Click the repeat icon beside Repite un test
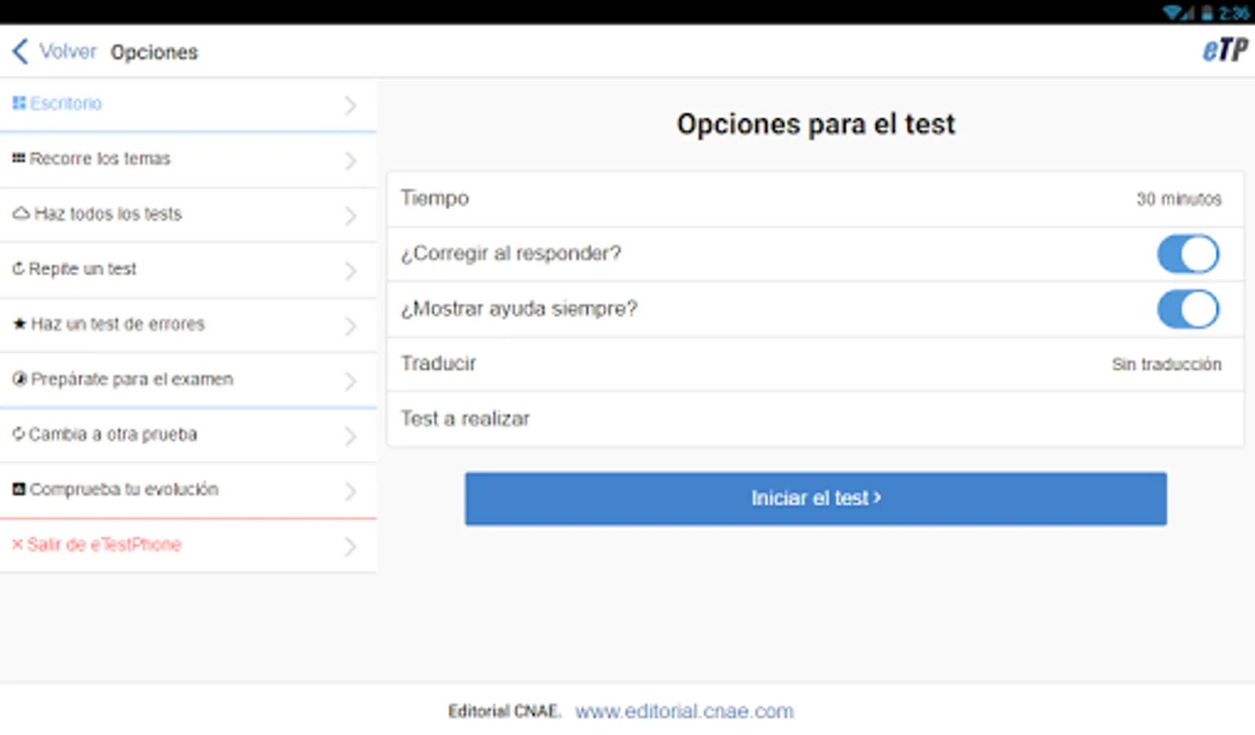This screenshot has height=735, width=1255. [x=20, y=269]
